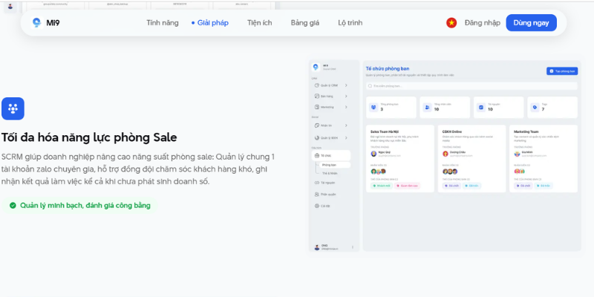The height and width of the screenshot is (297, 594).
Task: Expand the Quản lý SOH sidebar chevron
Action: click(x=347, y=137)
